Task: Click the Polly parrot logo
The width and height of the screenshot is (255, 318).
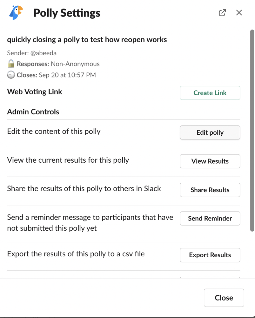Action: coord(16,13)
